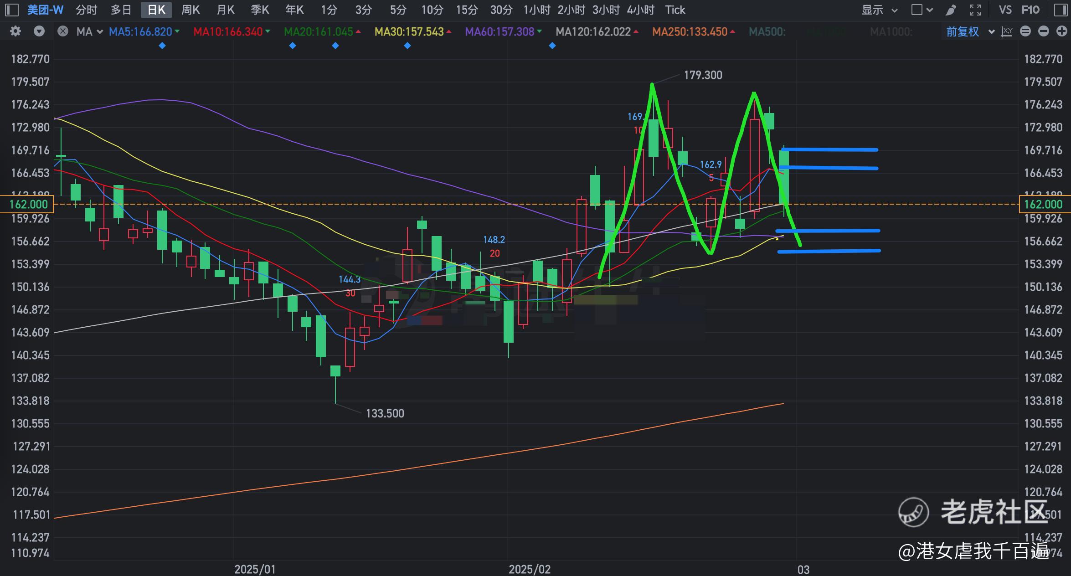
Task: Open the VS comparison tool
Action: click(x=1005, y=10)
